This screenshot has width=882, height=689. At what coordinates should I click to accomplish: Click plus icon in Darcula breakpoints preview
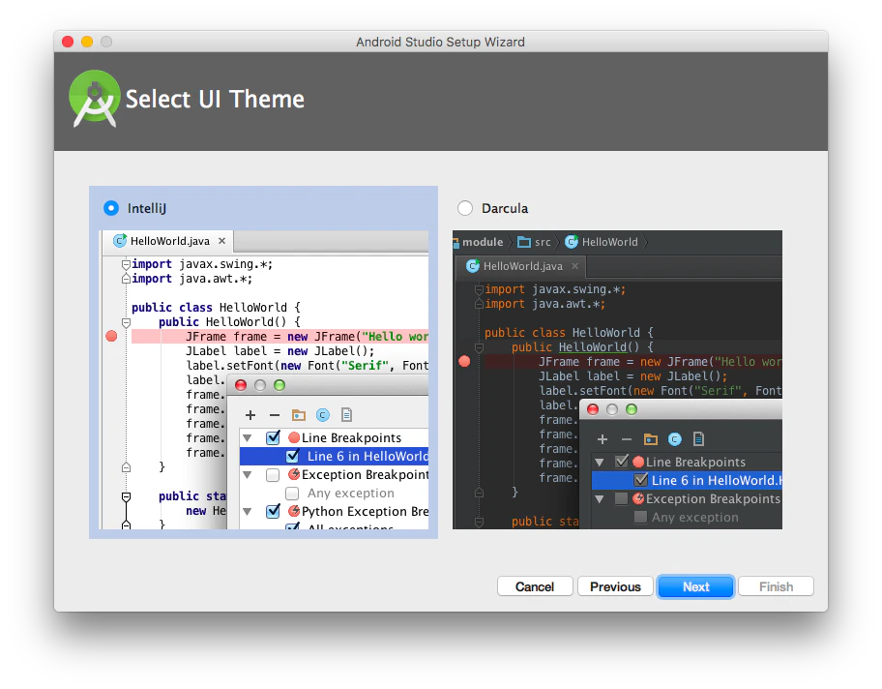click(x=603, y=439)
